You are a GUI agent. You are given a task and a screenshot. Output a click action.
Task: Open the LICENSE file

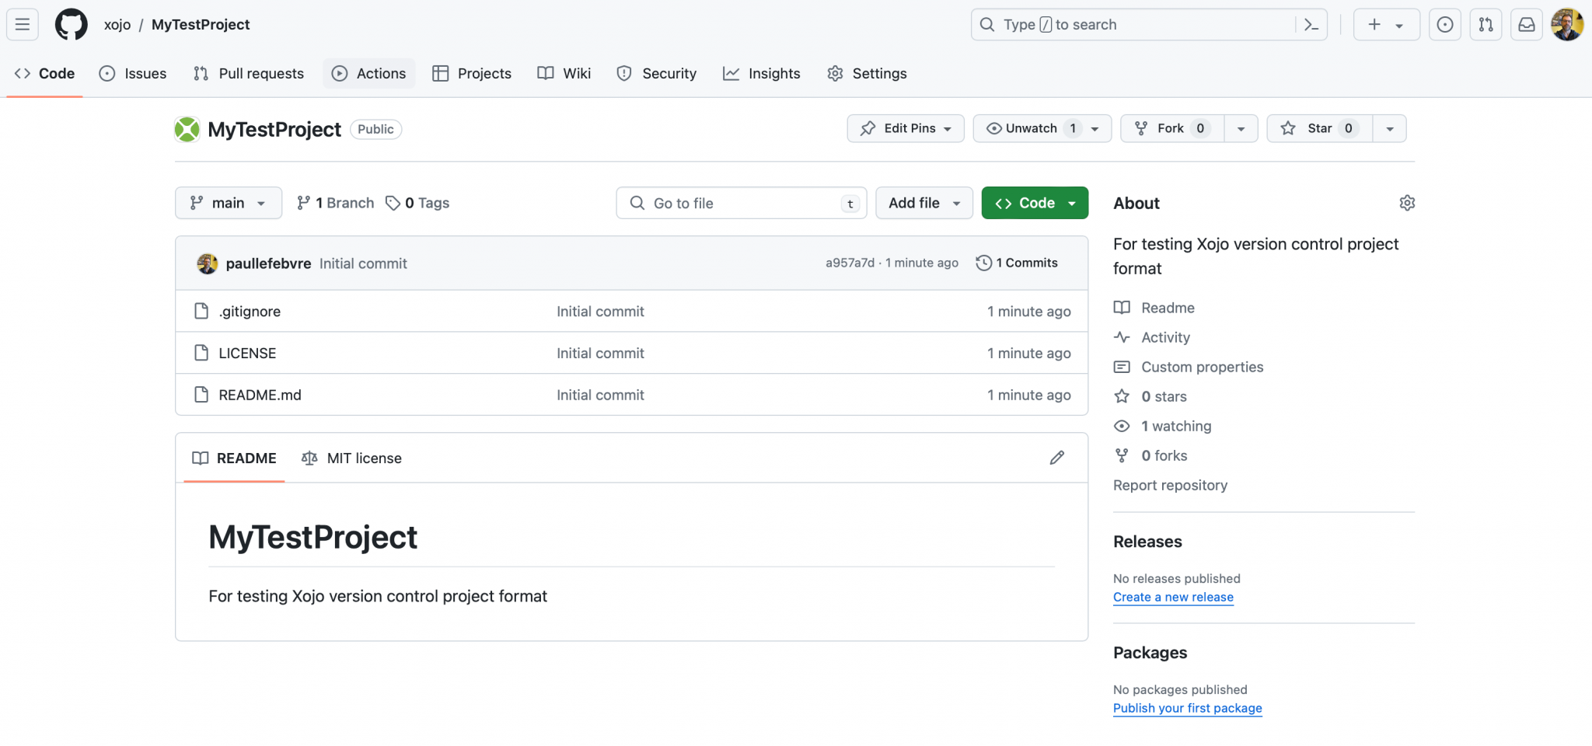tap(247, 353)
